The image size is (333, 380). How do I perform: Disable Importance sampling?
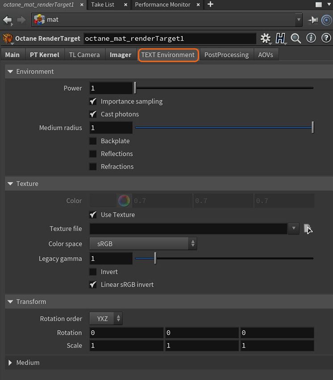93,101
